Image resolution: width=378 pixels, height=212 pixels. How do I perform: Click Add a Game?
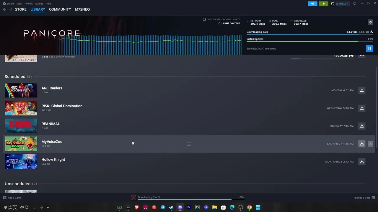click(12, 198)
